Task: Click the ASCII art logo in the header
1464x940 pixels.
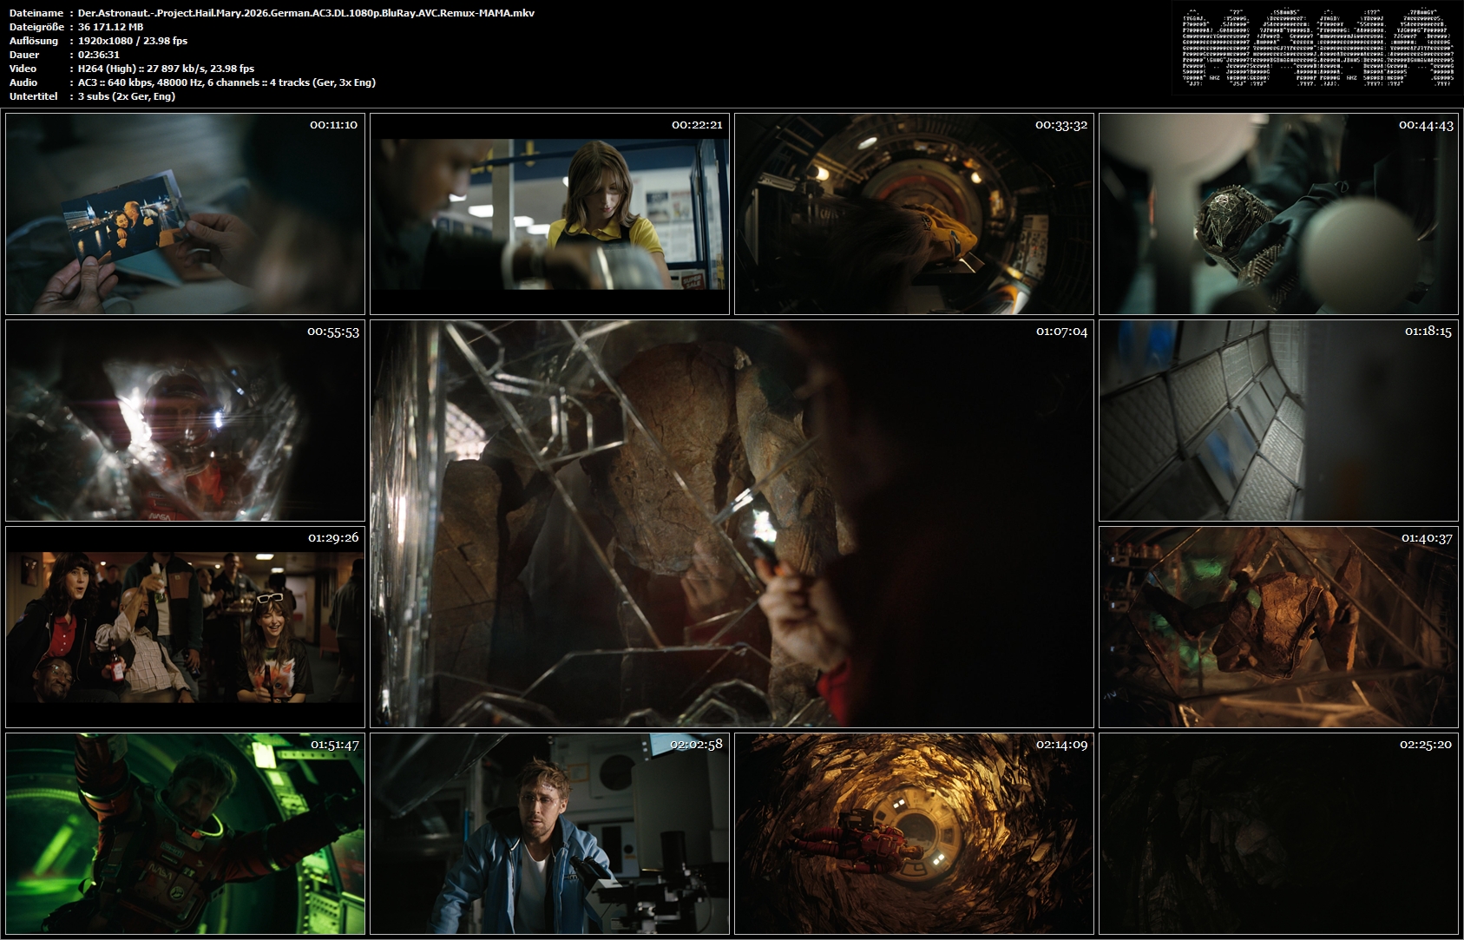Action: [x=1317, y=48]
